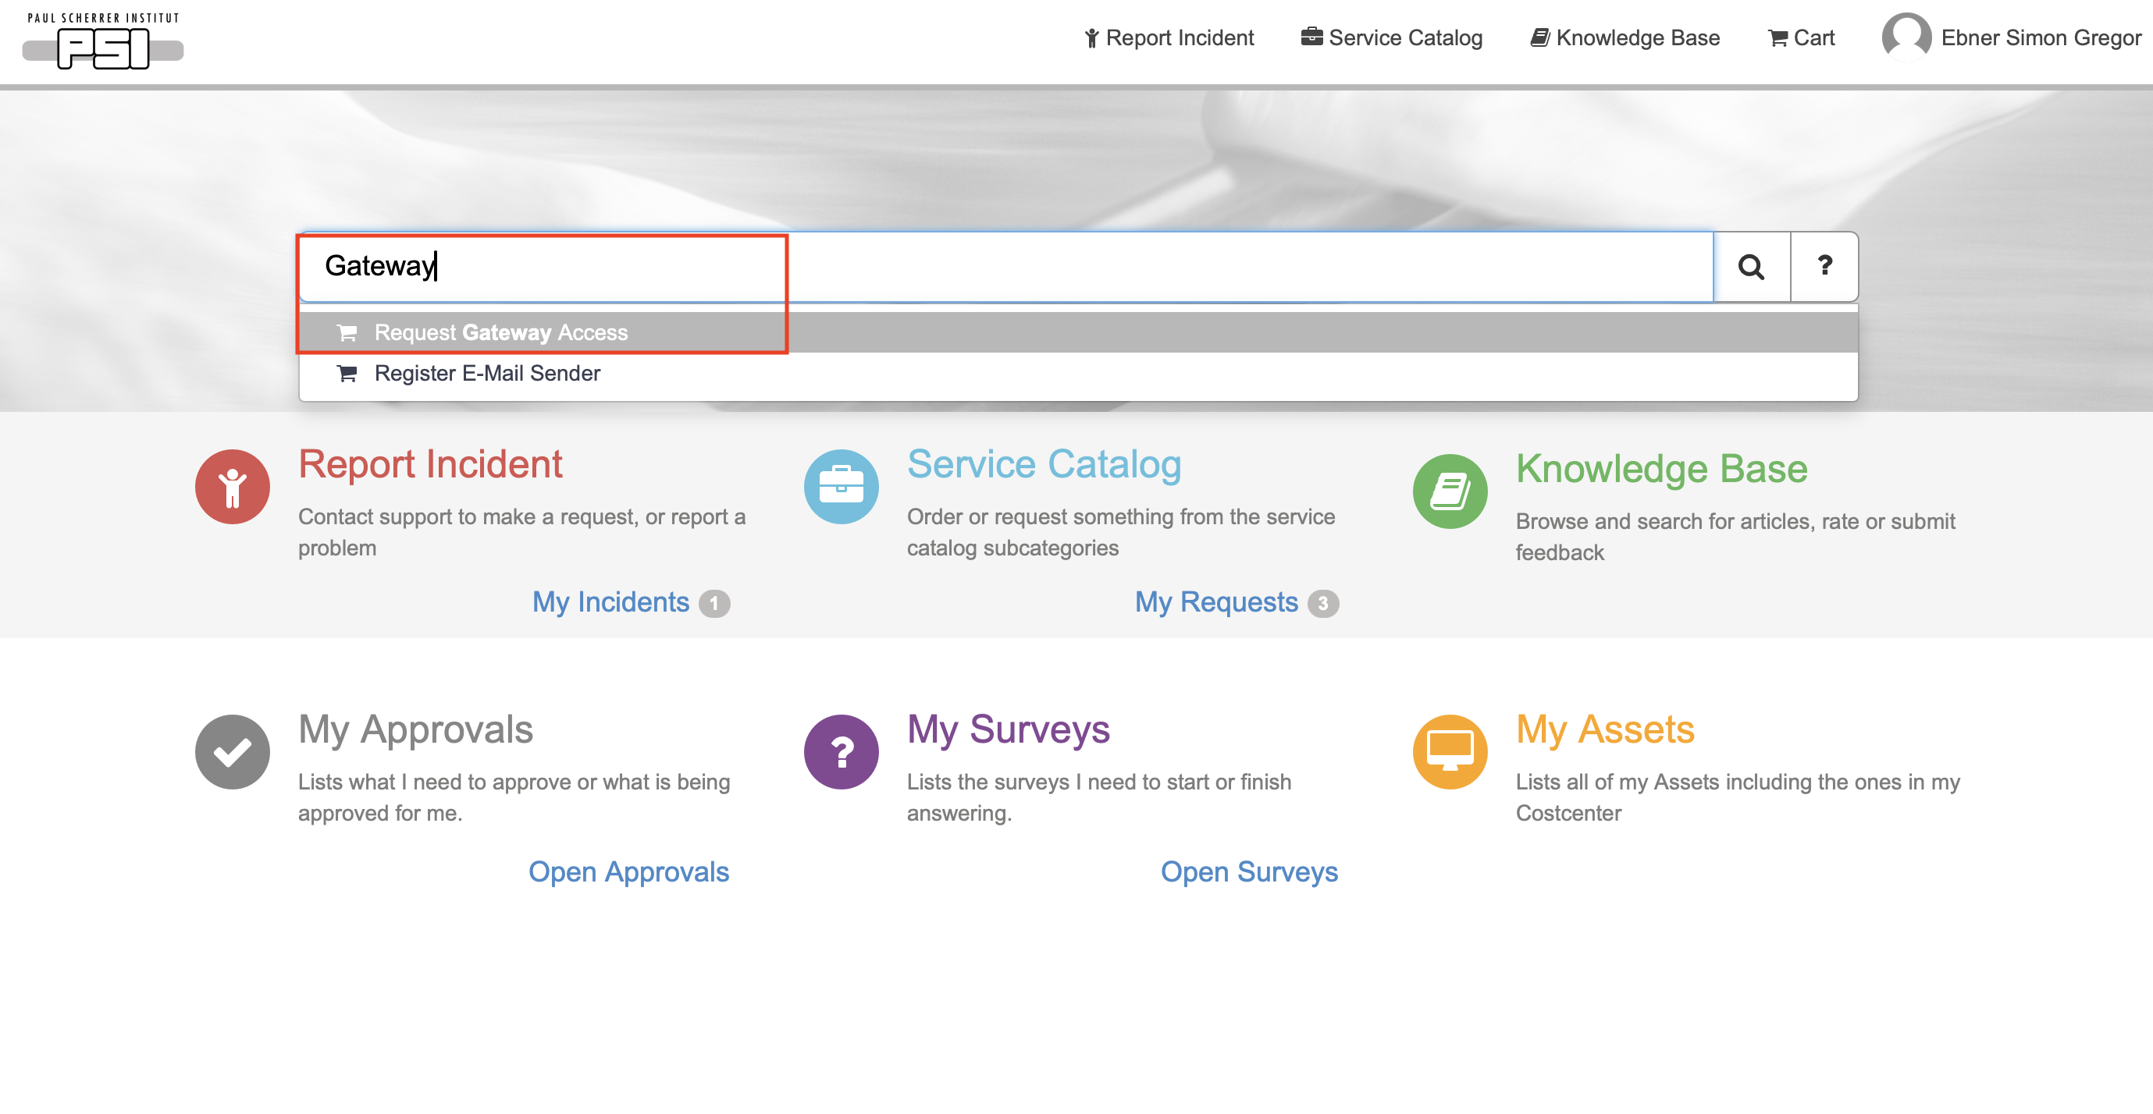The width and height of the screenshot is (2153, 1114).
Task: Click the search help question mark button
Action: point(1824,266)
